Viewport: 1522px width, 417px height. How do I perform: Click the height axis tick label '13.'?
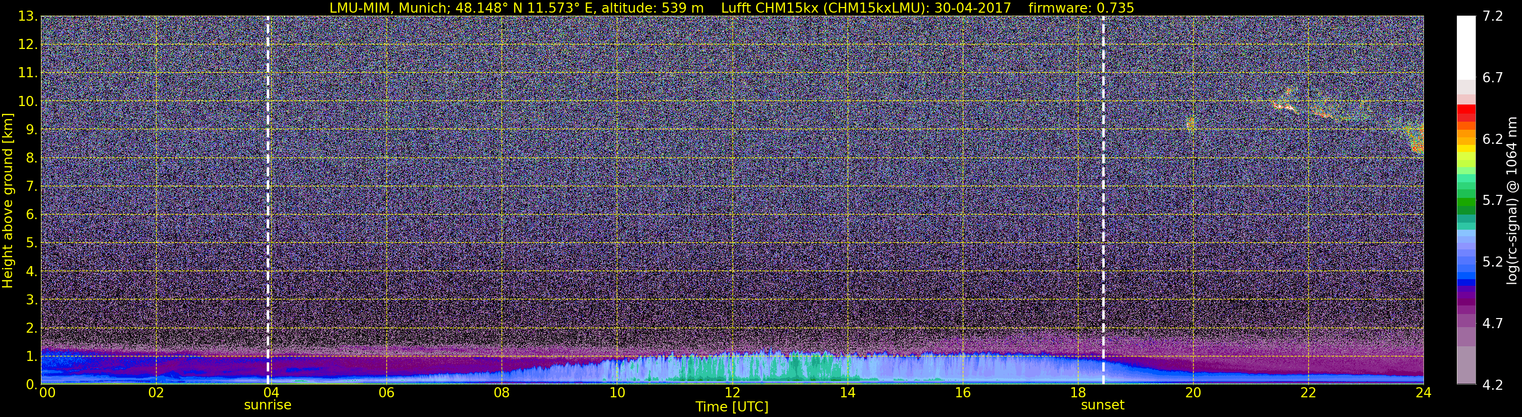click(x=28, y=16)
